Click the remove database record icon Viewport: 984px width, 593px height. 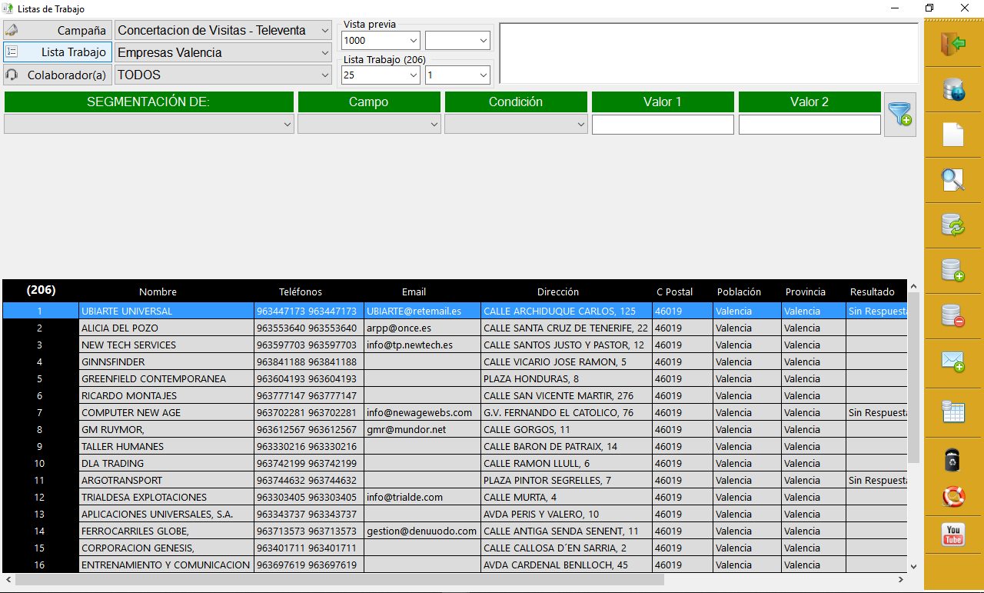tap(953, 316)
